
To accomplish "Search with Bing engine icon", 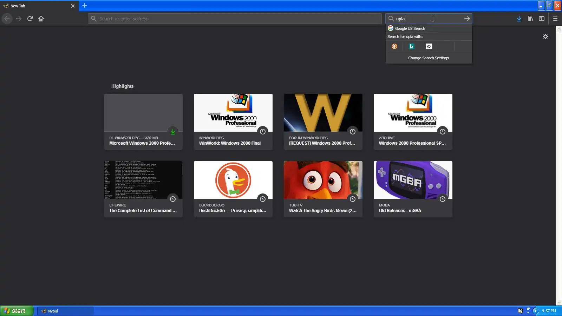I will pos(412,46).
